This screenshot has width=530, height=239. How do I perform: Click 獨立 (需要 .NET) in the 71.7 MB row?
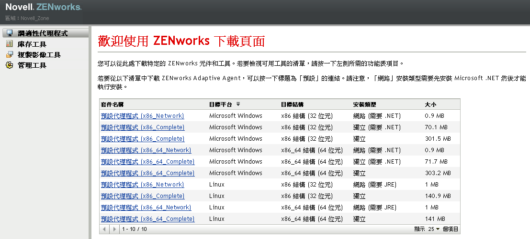(377, 162)
